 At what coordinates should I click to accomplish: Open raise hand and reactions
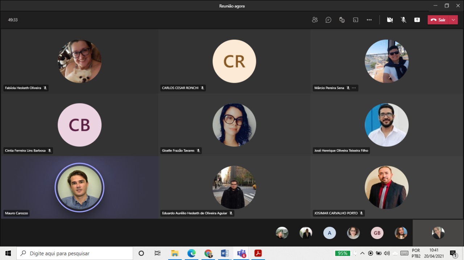coord(342,20)
